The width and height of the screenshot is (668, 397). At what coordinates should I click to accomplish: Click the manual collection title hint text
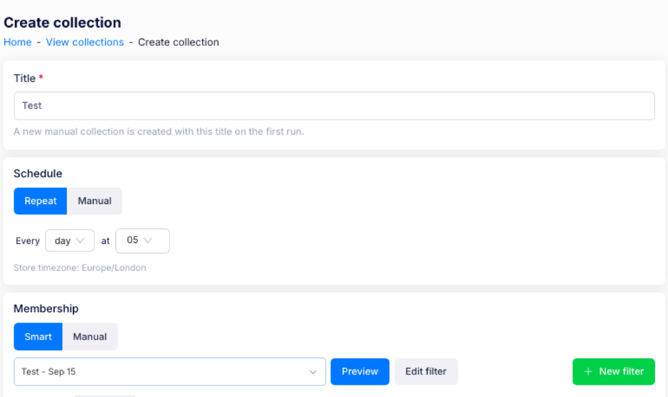tap(158, 132)
